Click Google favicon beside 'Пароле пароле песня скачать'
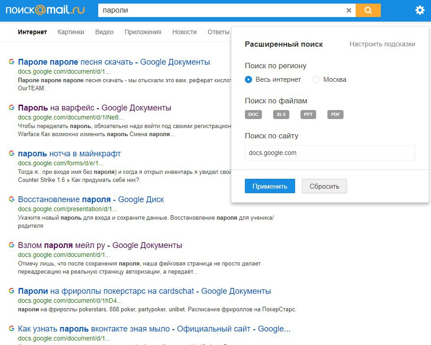This screenshot has width=431, height=345. point(12,62)
